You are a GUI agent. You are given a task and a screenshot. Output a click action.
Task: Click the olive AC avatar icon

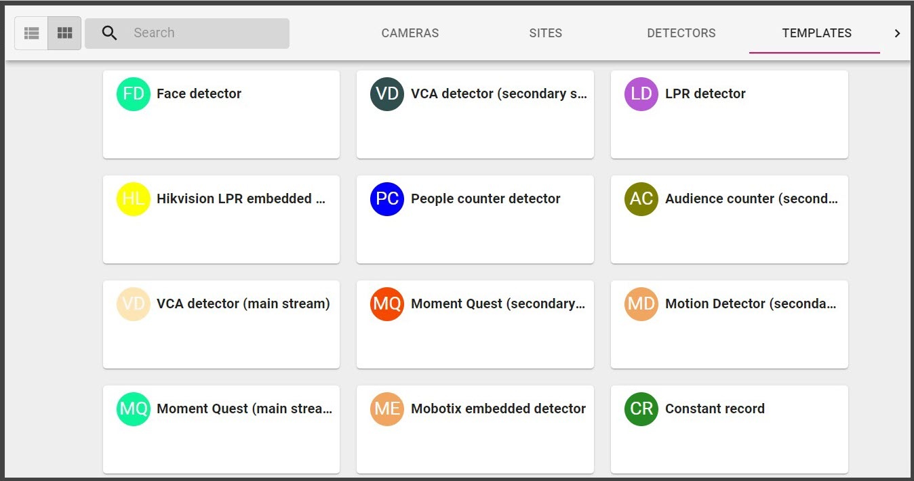(x=641, y=199)
